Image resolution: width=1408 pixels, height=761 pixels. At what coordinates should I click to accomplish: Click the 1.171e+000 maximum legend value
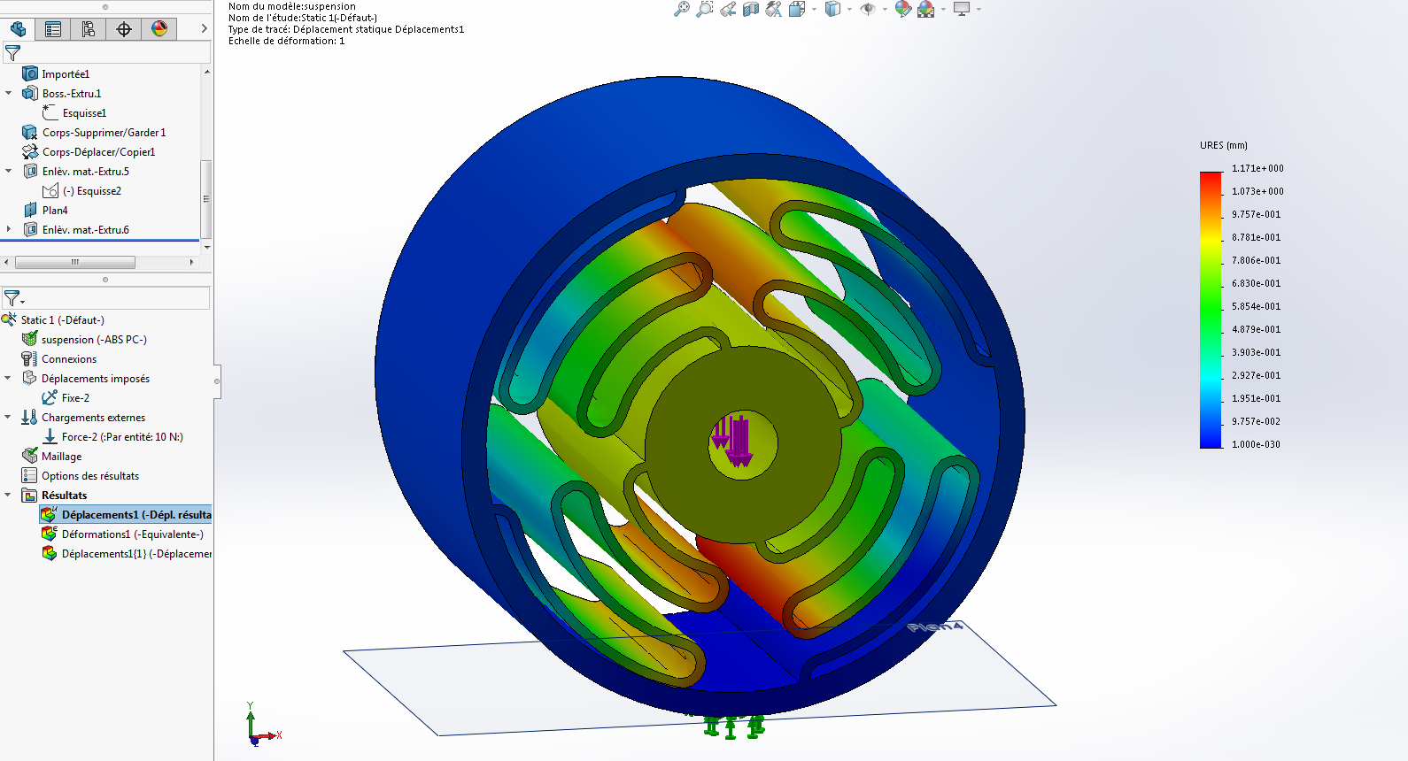click(x=1257, y=168)
